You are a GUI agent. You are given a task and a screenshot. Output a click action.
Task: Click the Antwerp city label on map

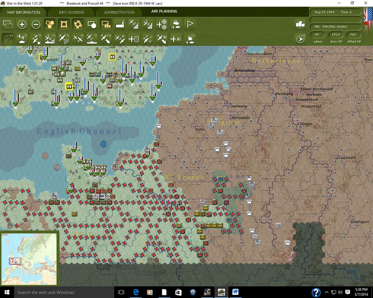point(239,106)
